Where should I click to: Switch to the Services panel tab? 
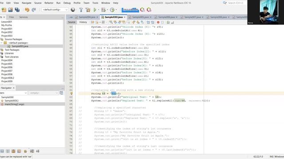pos(24,17)
